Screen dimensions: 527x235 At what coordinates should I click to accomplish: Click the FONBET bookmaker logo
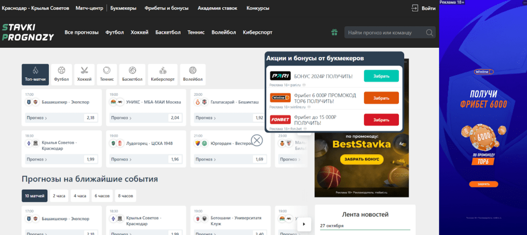tap(280, 119)
